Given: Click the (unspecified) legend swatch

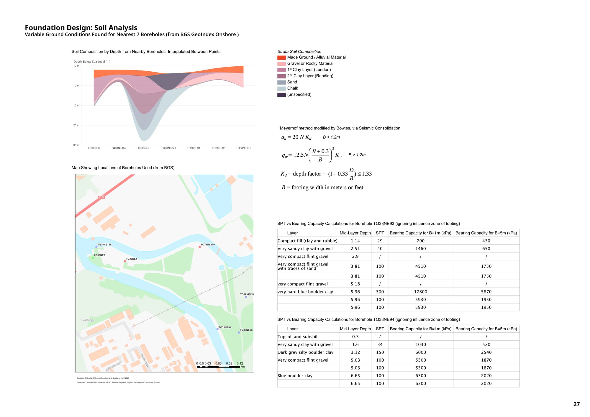Looking at the screenshot, I should click(281, 95).
